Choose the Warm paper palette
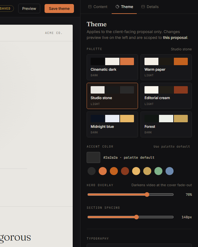This screenshot has height=247, width=198. click(x=166, y=67)
